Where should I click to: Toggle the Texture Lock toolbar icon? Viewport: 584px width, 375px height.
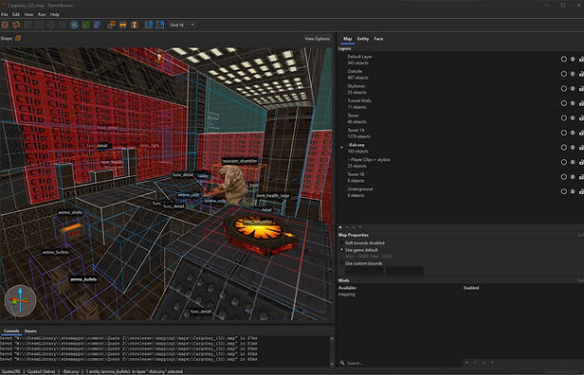[149, 25]
